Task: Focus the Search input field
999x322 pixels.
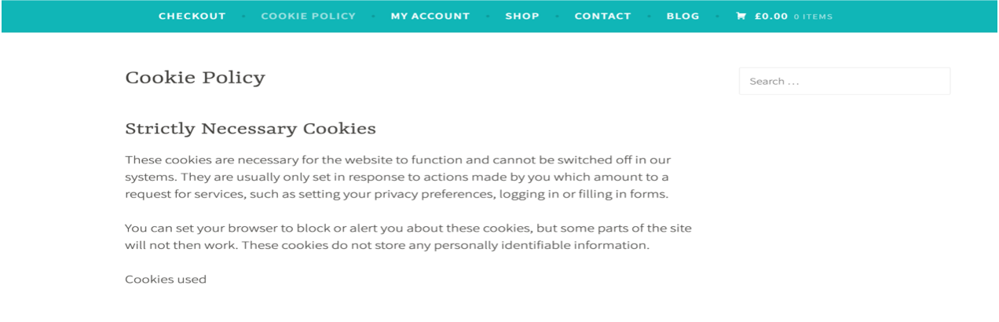Action: [844, 81]
